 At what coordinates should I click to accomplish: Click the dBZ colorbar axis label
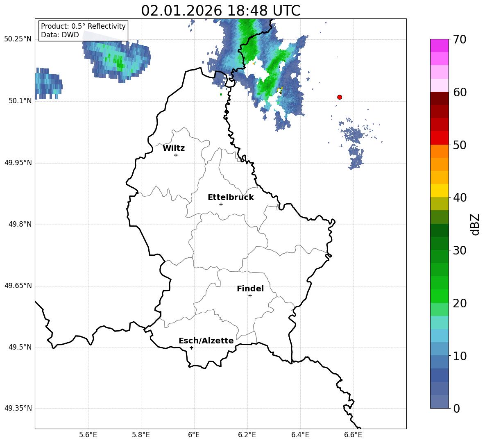pos(476,224)
